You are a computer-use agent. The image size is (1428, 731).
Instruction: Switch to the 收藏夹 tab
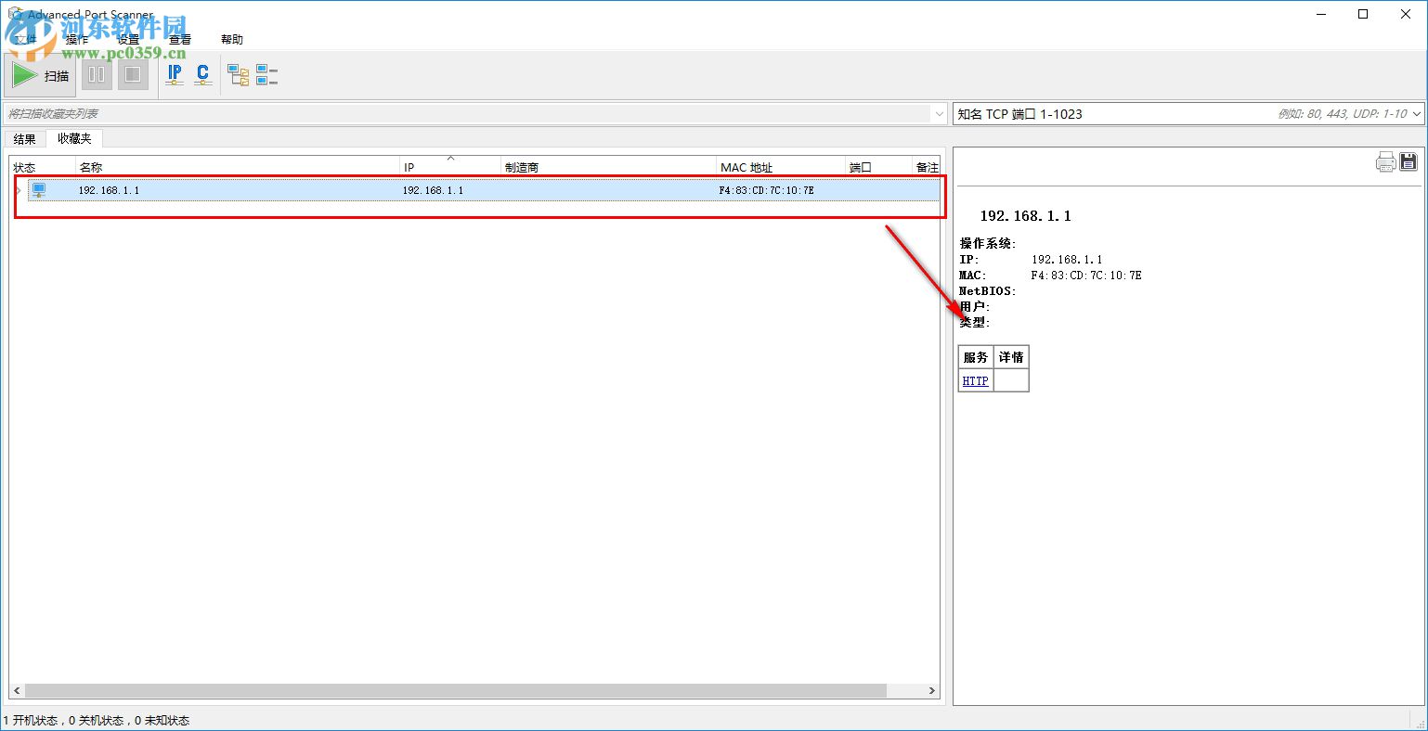[73, 138]
